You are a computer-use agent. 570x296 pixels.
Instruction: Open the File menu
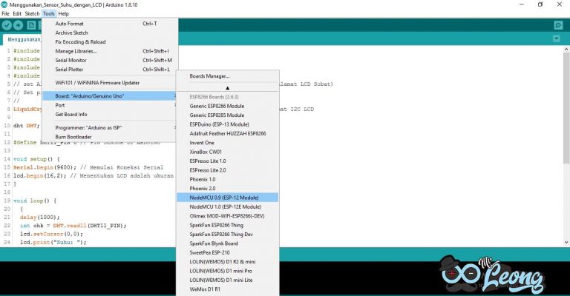tap(5, 14)
